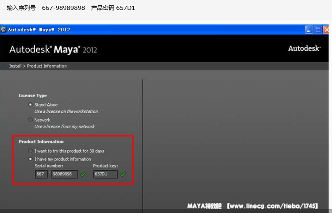The width and height of the screenshot is (332, 213).
Task: Click the serial number prefix field containing 667
Action: (x=41, y=174)
